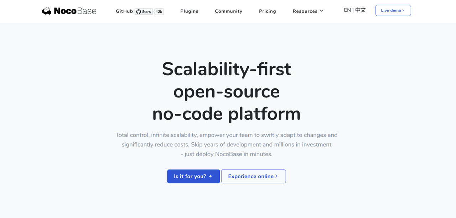Viewport: 456px width, 218px height.
Task: Click the Is it for you? button
Action: [193, 176]
